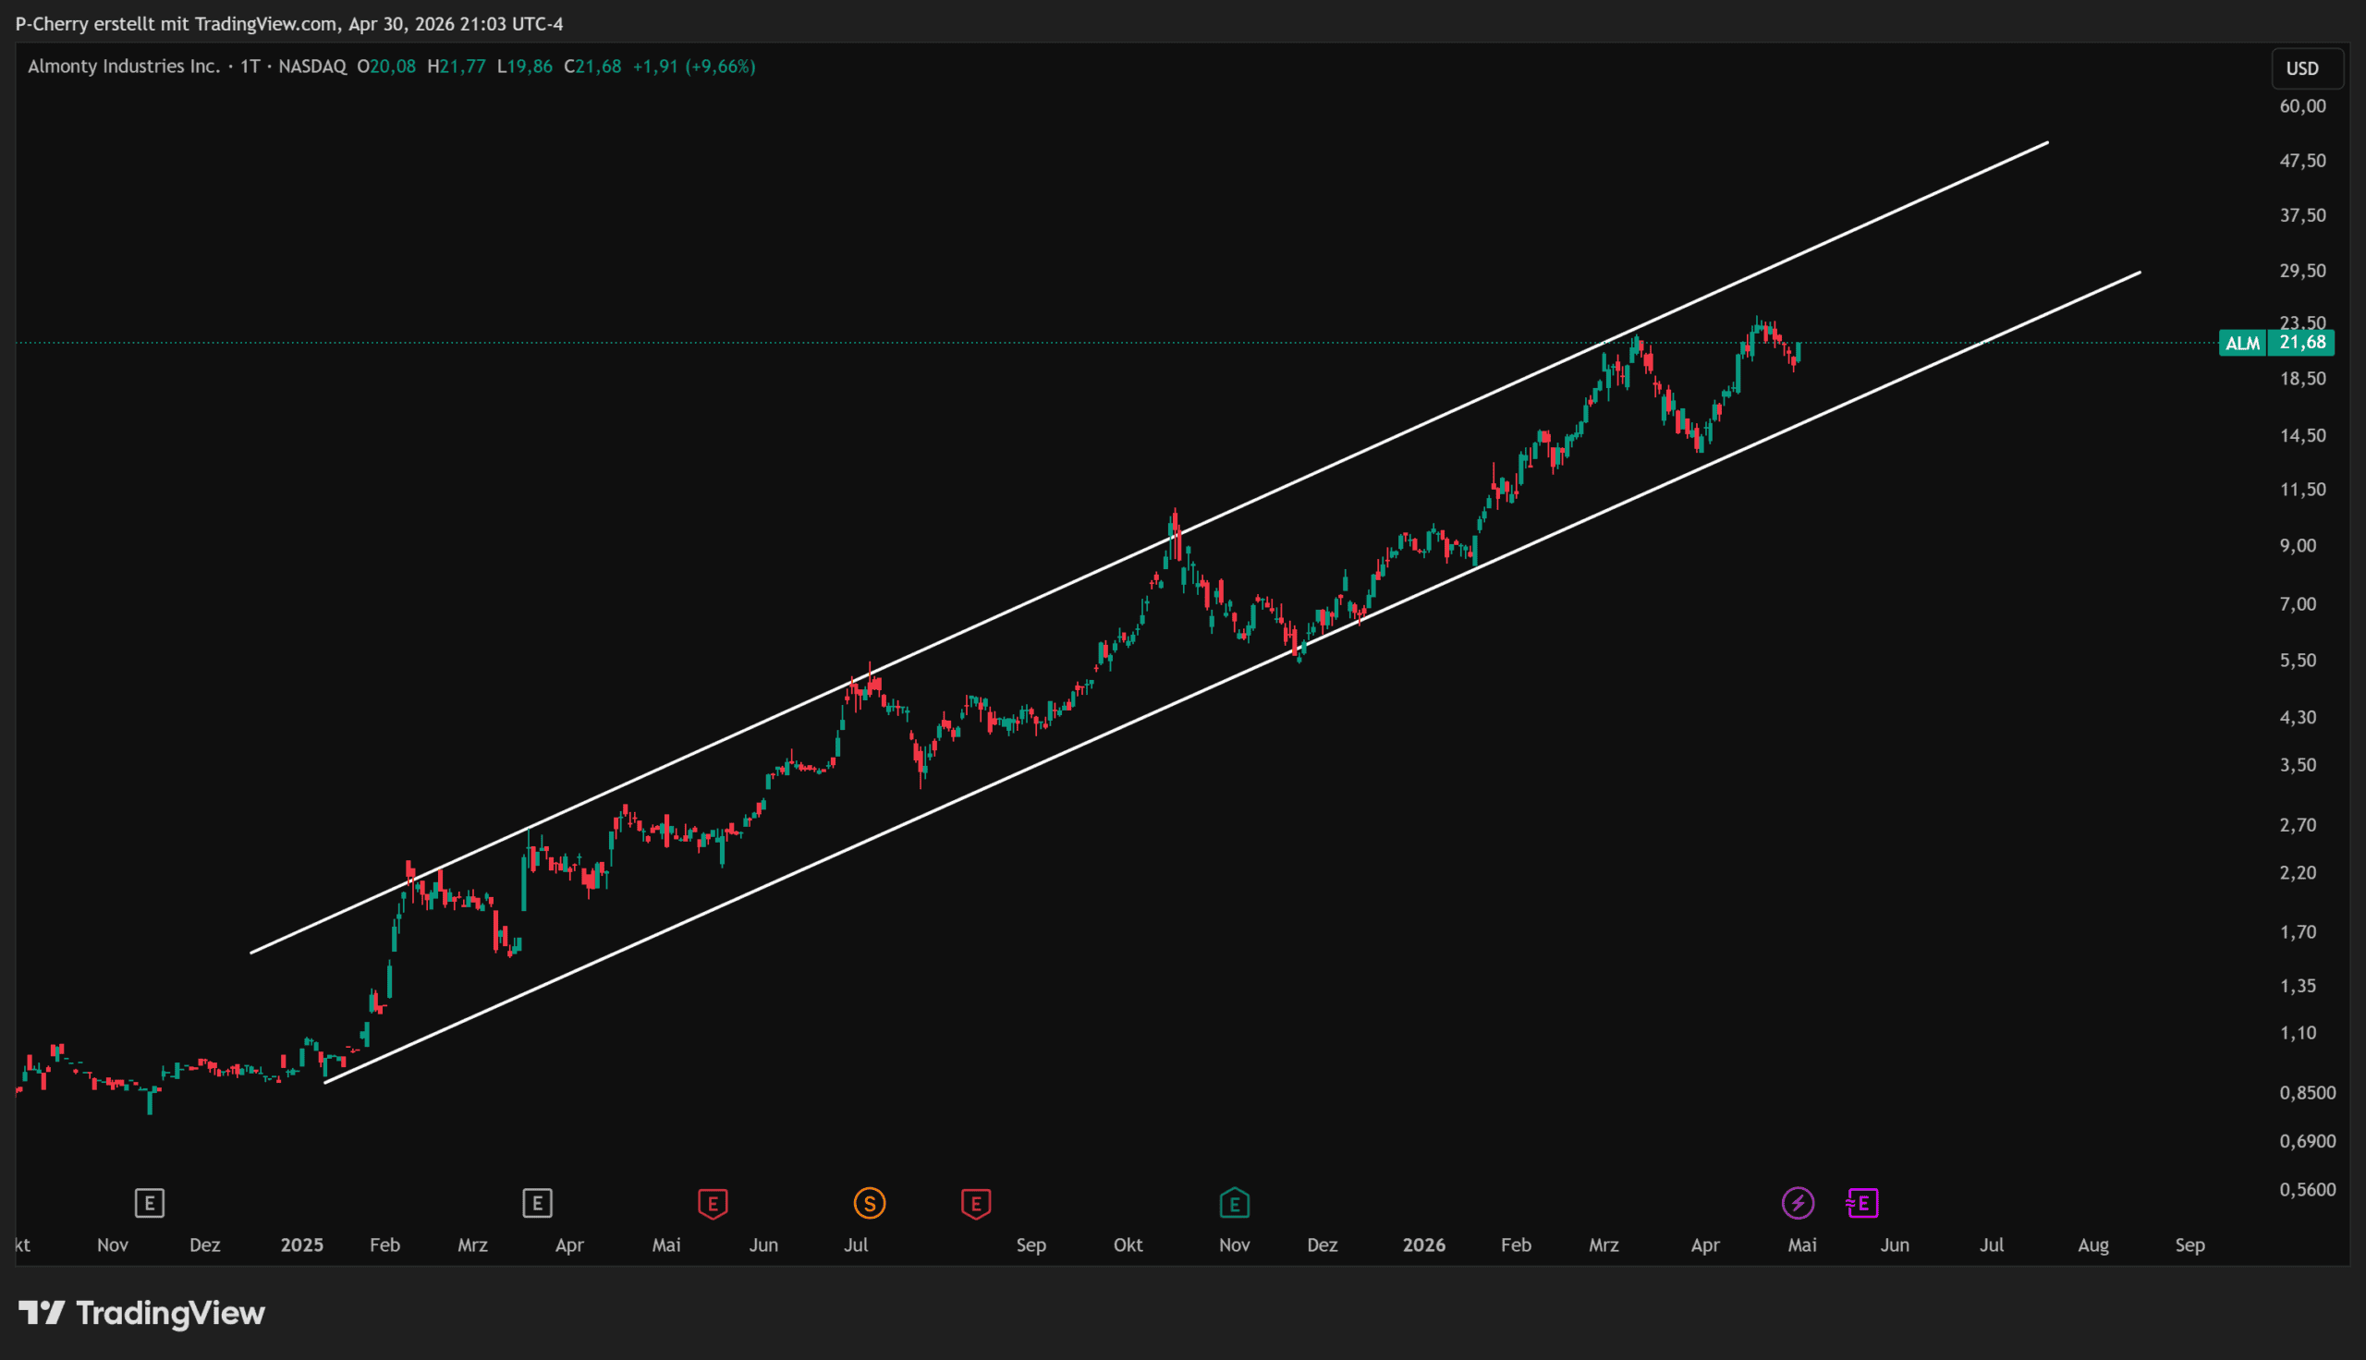Click the 1T interval label in header

pos(250,67)
